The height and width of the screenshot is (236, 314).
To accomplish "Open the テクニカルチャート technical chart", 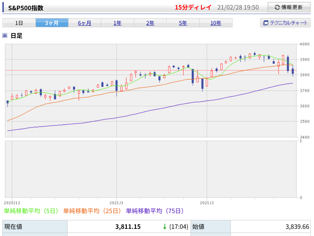I will coord(285,23).
